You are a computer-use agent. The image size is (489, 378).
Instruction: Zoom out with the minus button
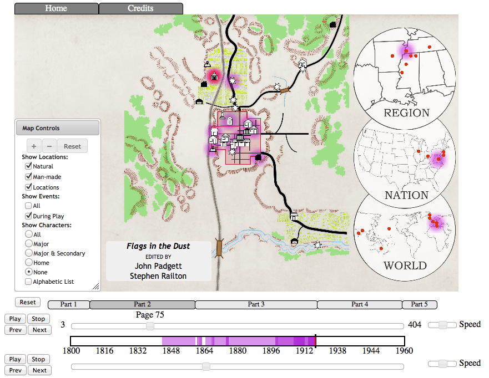click(x=49, y=146)
